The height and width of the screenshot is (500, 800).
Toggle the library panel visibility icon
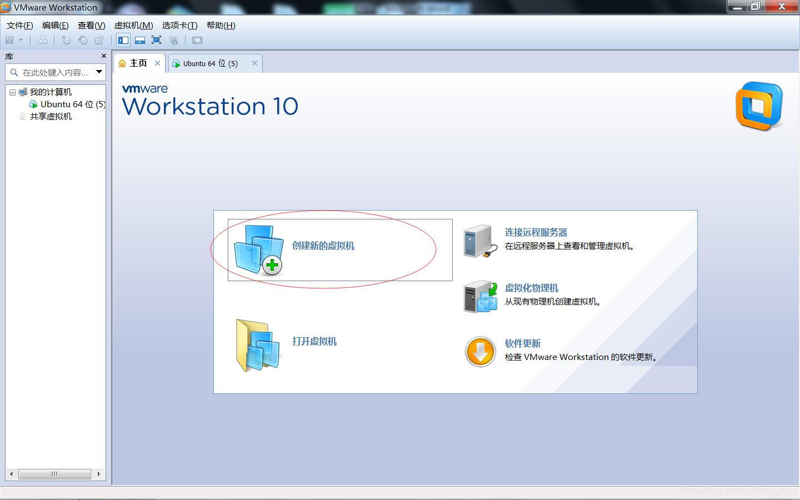click(123, 39)
